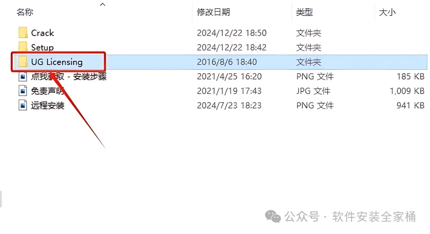Sort files by the 名称 column header
The height and width of the screenshot is (234, 430).
point(25,12)
